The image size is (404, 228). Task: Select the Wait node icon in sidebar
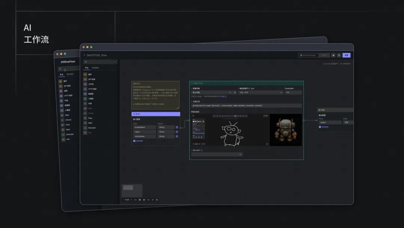(85, 123)
